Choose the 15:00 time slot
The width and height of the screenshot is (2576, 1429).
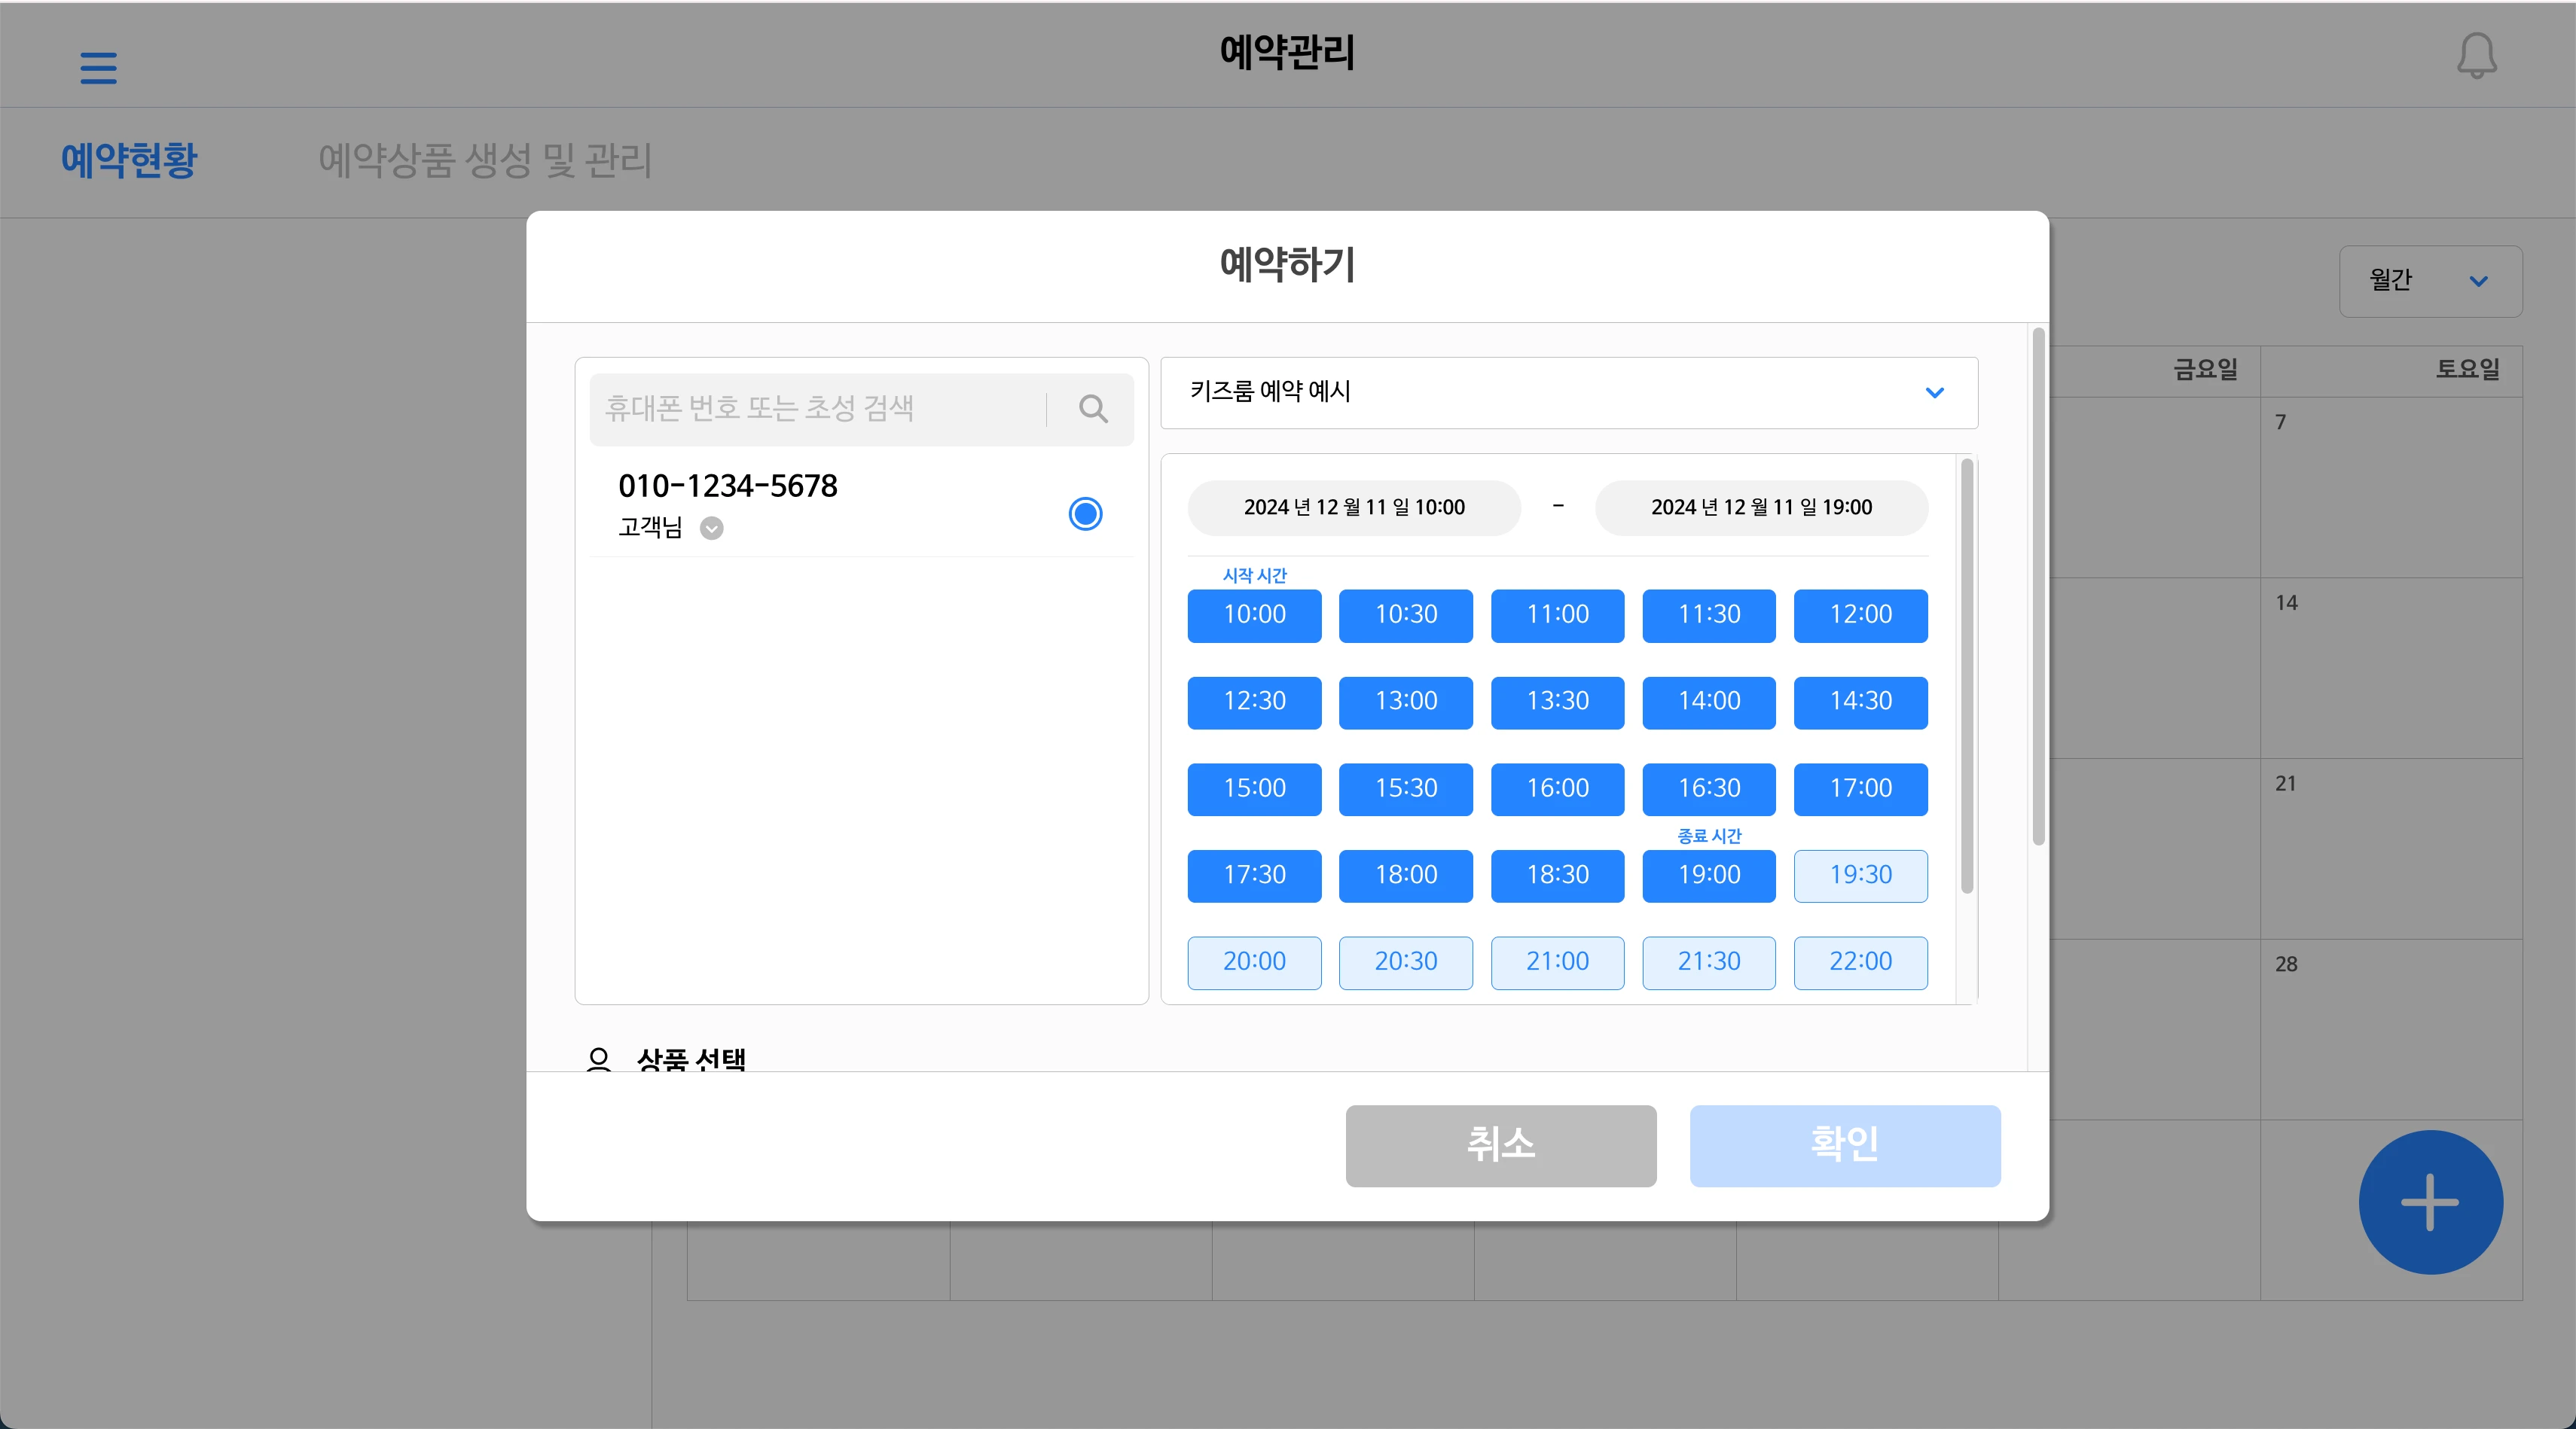pyautogui.click(x=1254, y=790)
